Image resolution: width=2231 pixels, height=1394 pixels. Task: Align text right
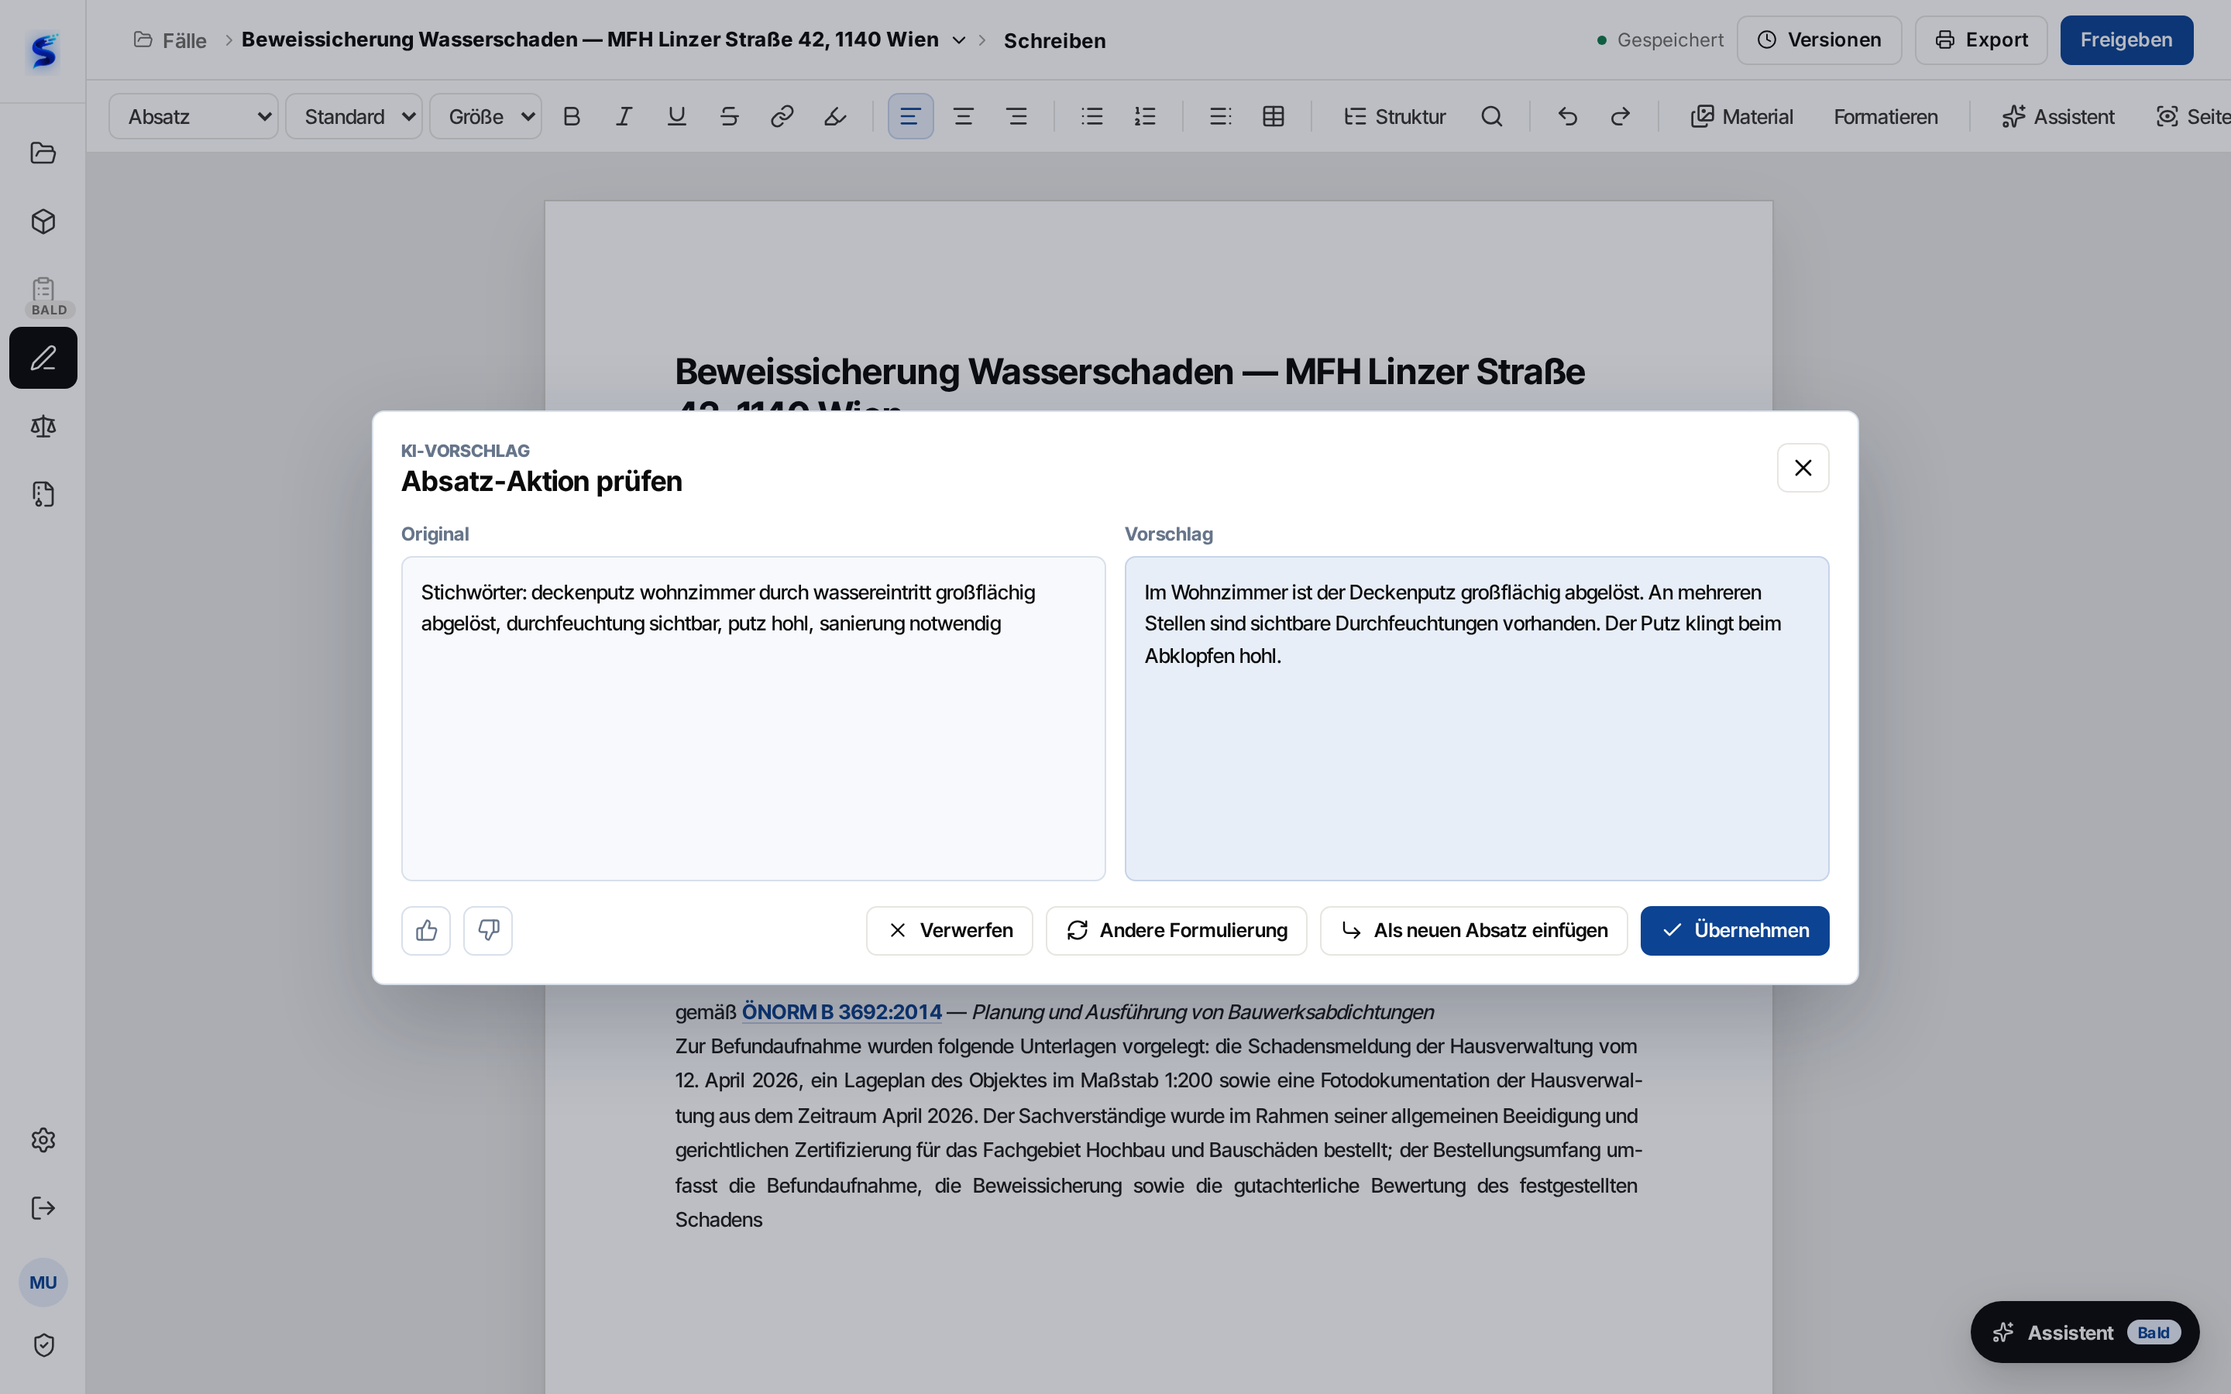(1017, 116)
